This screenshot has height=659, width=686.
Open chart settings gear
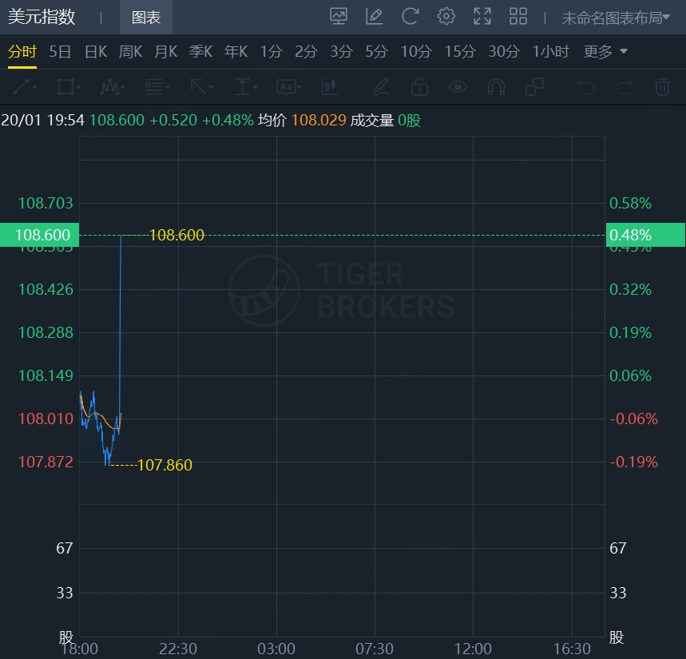(446, 16)
